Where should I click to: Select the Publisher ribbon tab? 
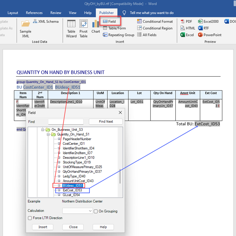106,13
